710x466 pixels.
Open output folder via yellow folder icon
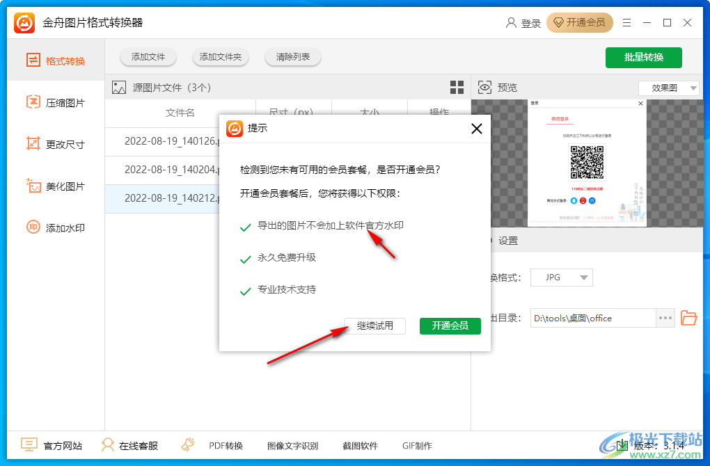pos(688,318)
